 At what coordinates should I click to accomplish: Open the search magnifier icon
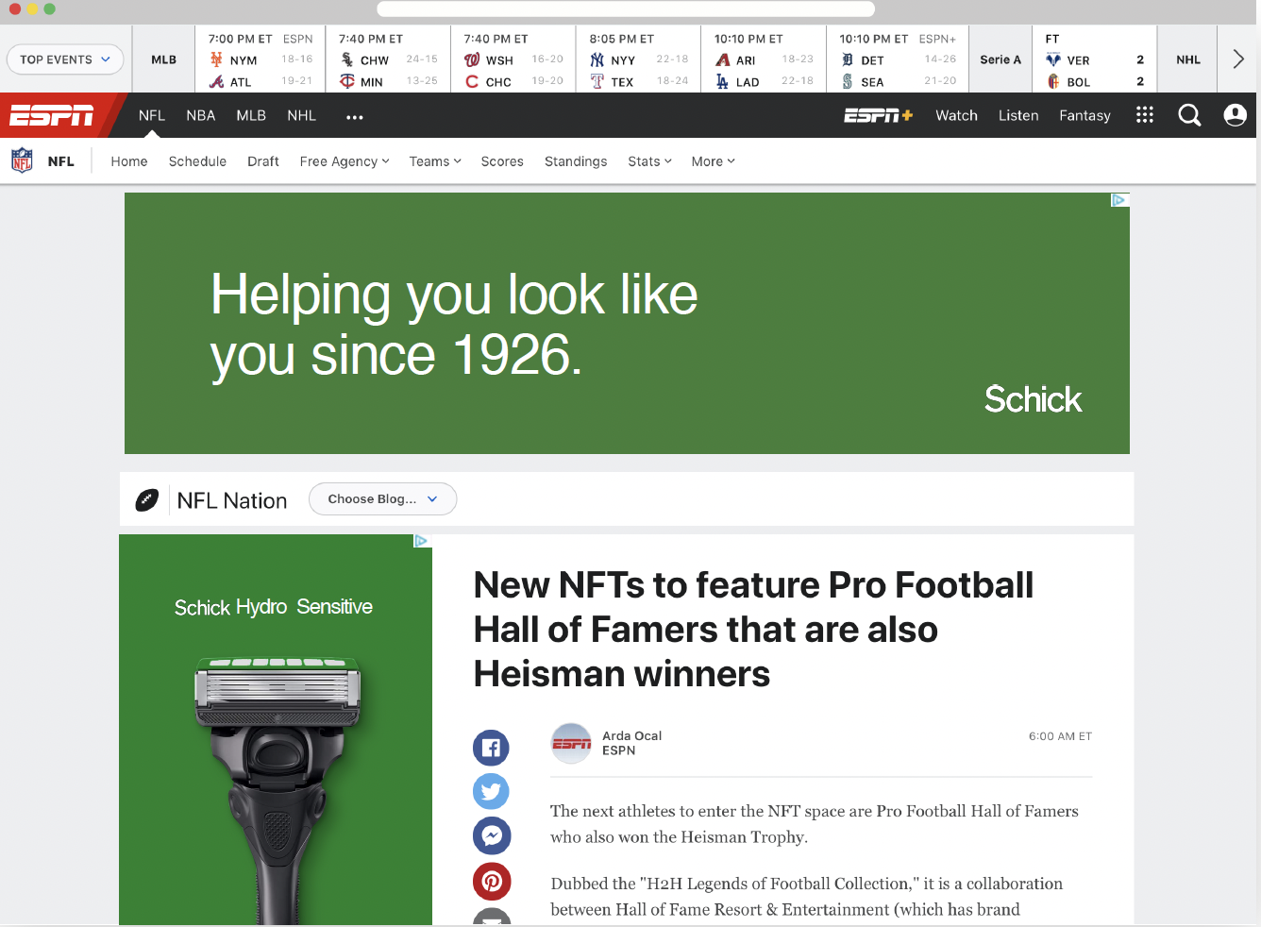pyautogui.click(x=1189, y=115)
